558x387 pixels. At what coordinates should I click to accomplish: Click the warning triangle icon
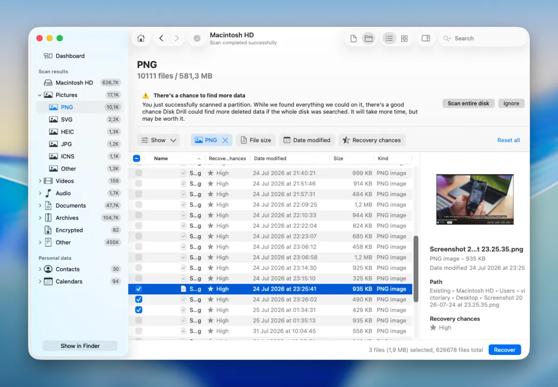point(146,96)
